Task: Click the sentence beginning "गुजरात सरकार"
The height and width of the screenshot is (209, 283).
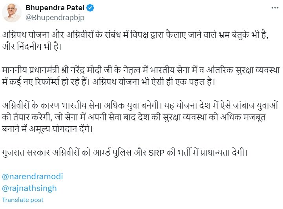Action: click(125, 153)
